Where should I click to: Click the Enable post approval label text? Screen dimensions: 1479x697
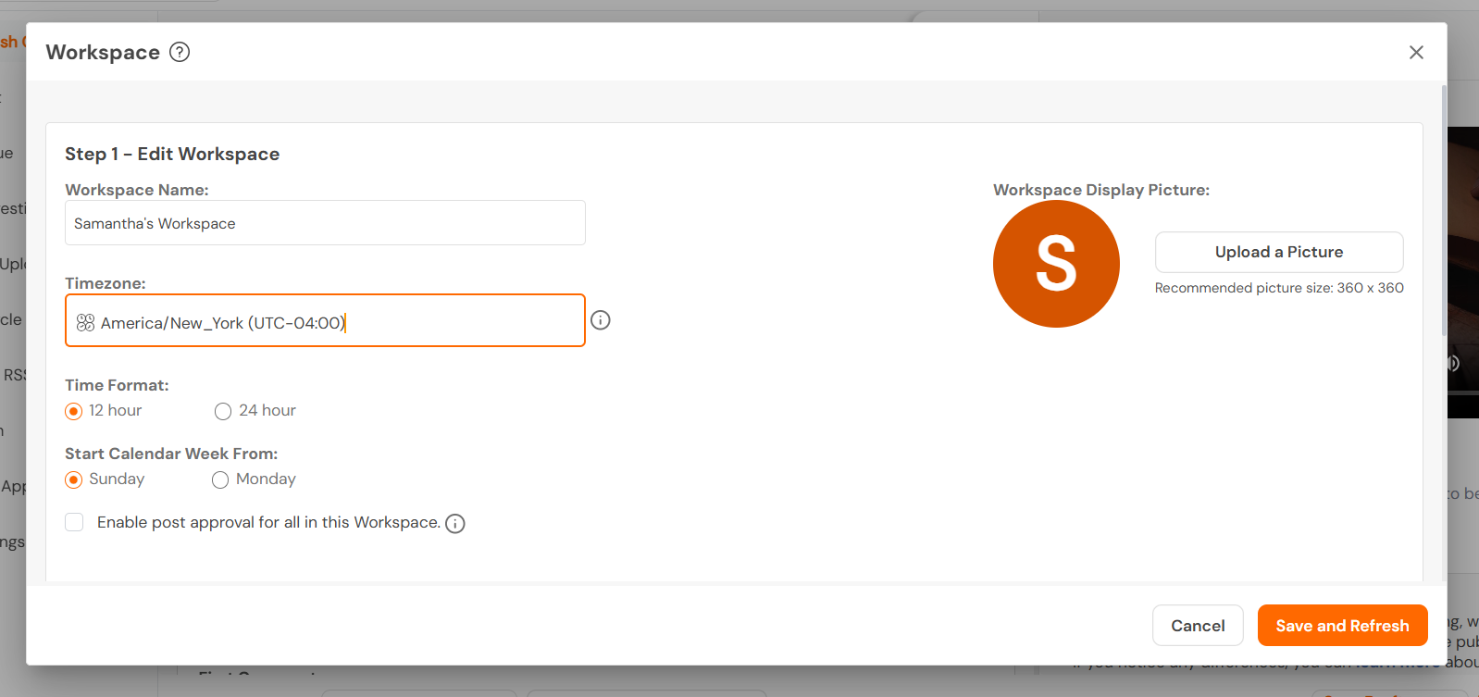(x=268, y=522)
